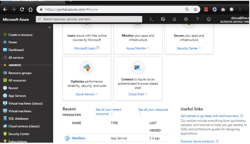Image resolution: width=250 pixels, height=144 pixels.
Task: Open Dashboard from the sidebar
Action: [16, 50]
